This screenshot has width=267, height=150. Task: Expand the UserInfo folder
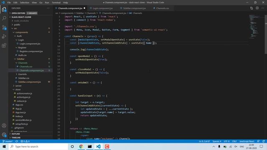22,74
